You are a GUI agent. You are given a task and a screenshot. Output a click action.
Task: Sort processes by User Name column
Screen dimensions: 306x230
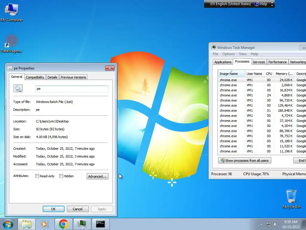tap(254, 74)
